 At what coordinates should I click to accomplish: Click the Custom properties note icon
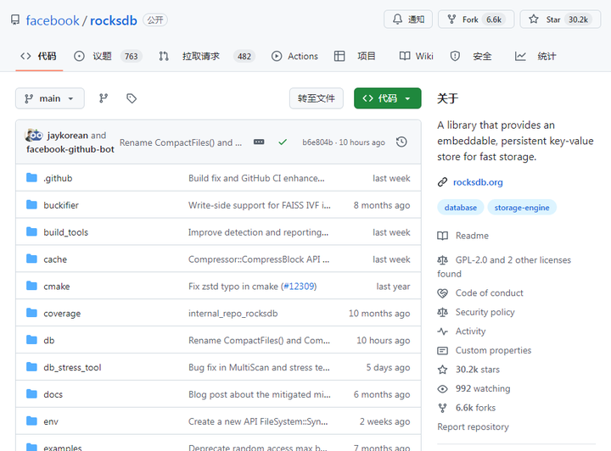tap(443, 351)
